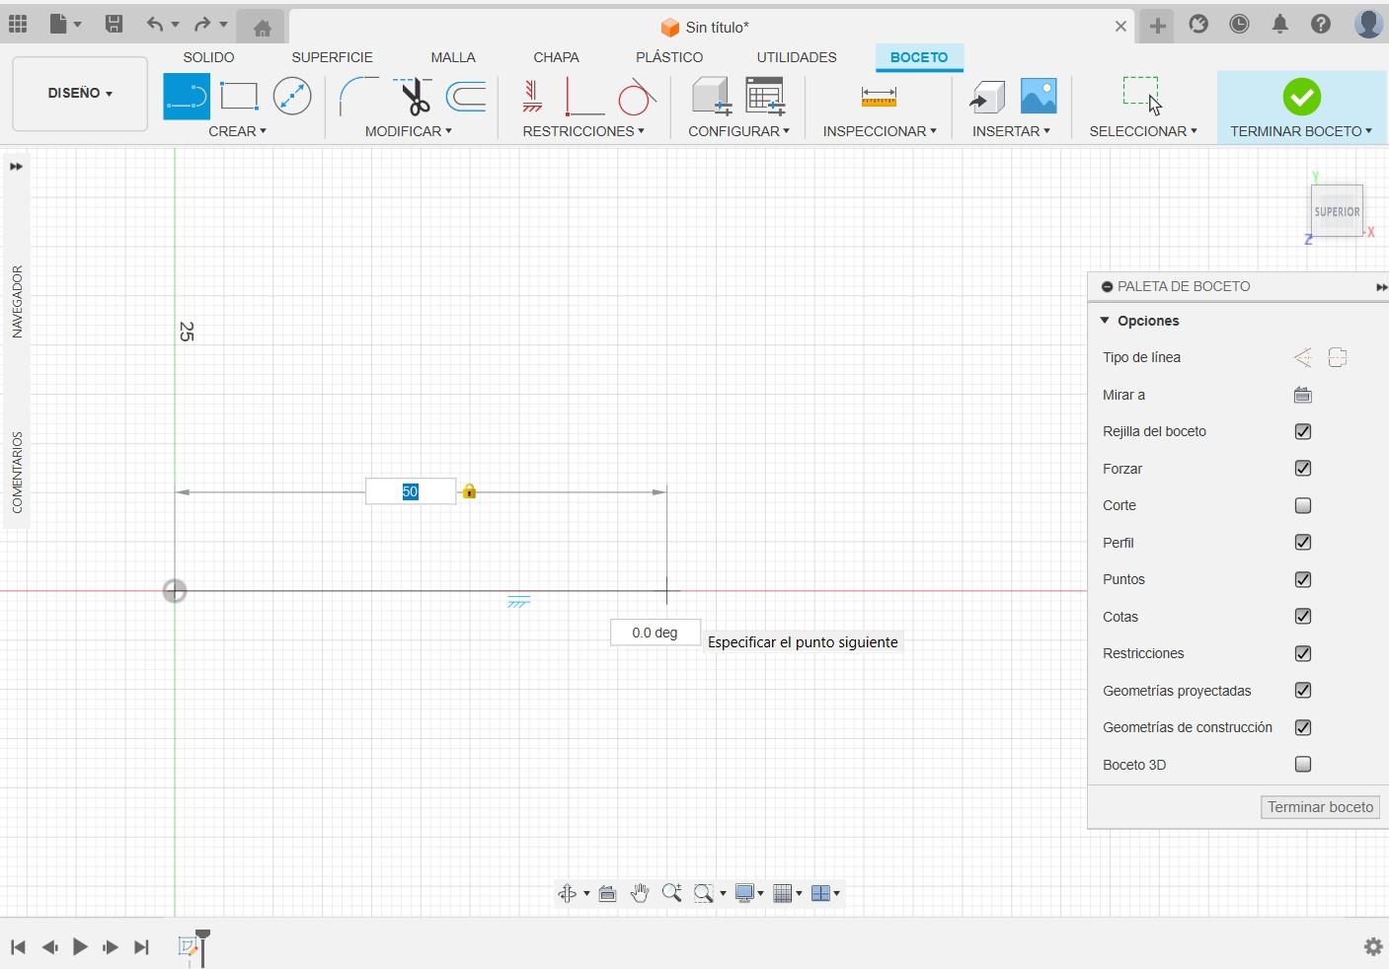The image size is (1389, 969).
Task: Expand the MODIFICAR dropdown menu
Action: click(x=408, y=131)
